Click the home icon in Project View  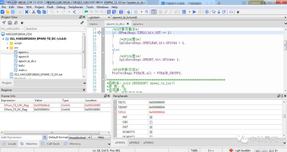click(x=10, y=23)
